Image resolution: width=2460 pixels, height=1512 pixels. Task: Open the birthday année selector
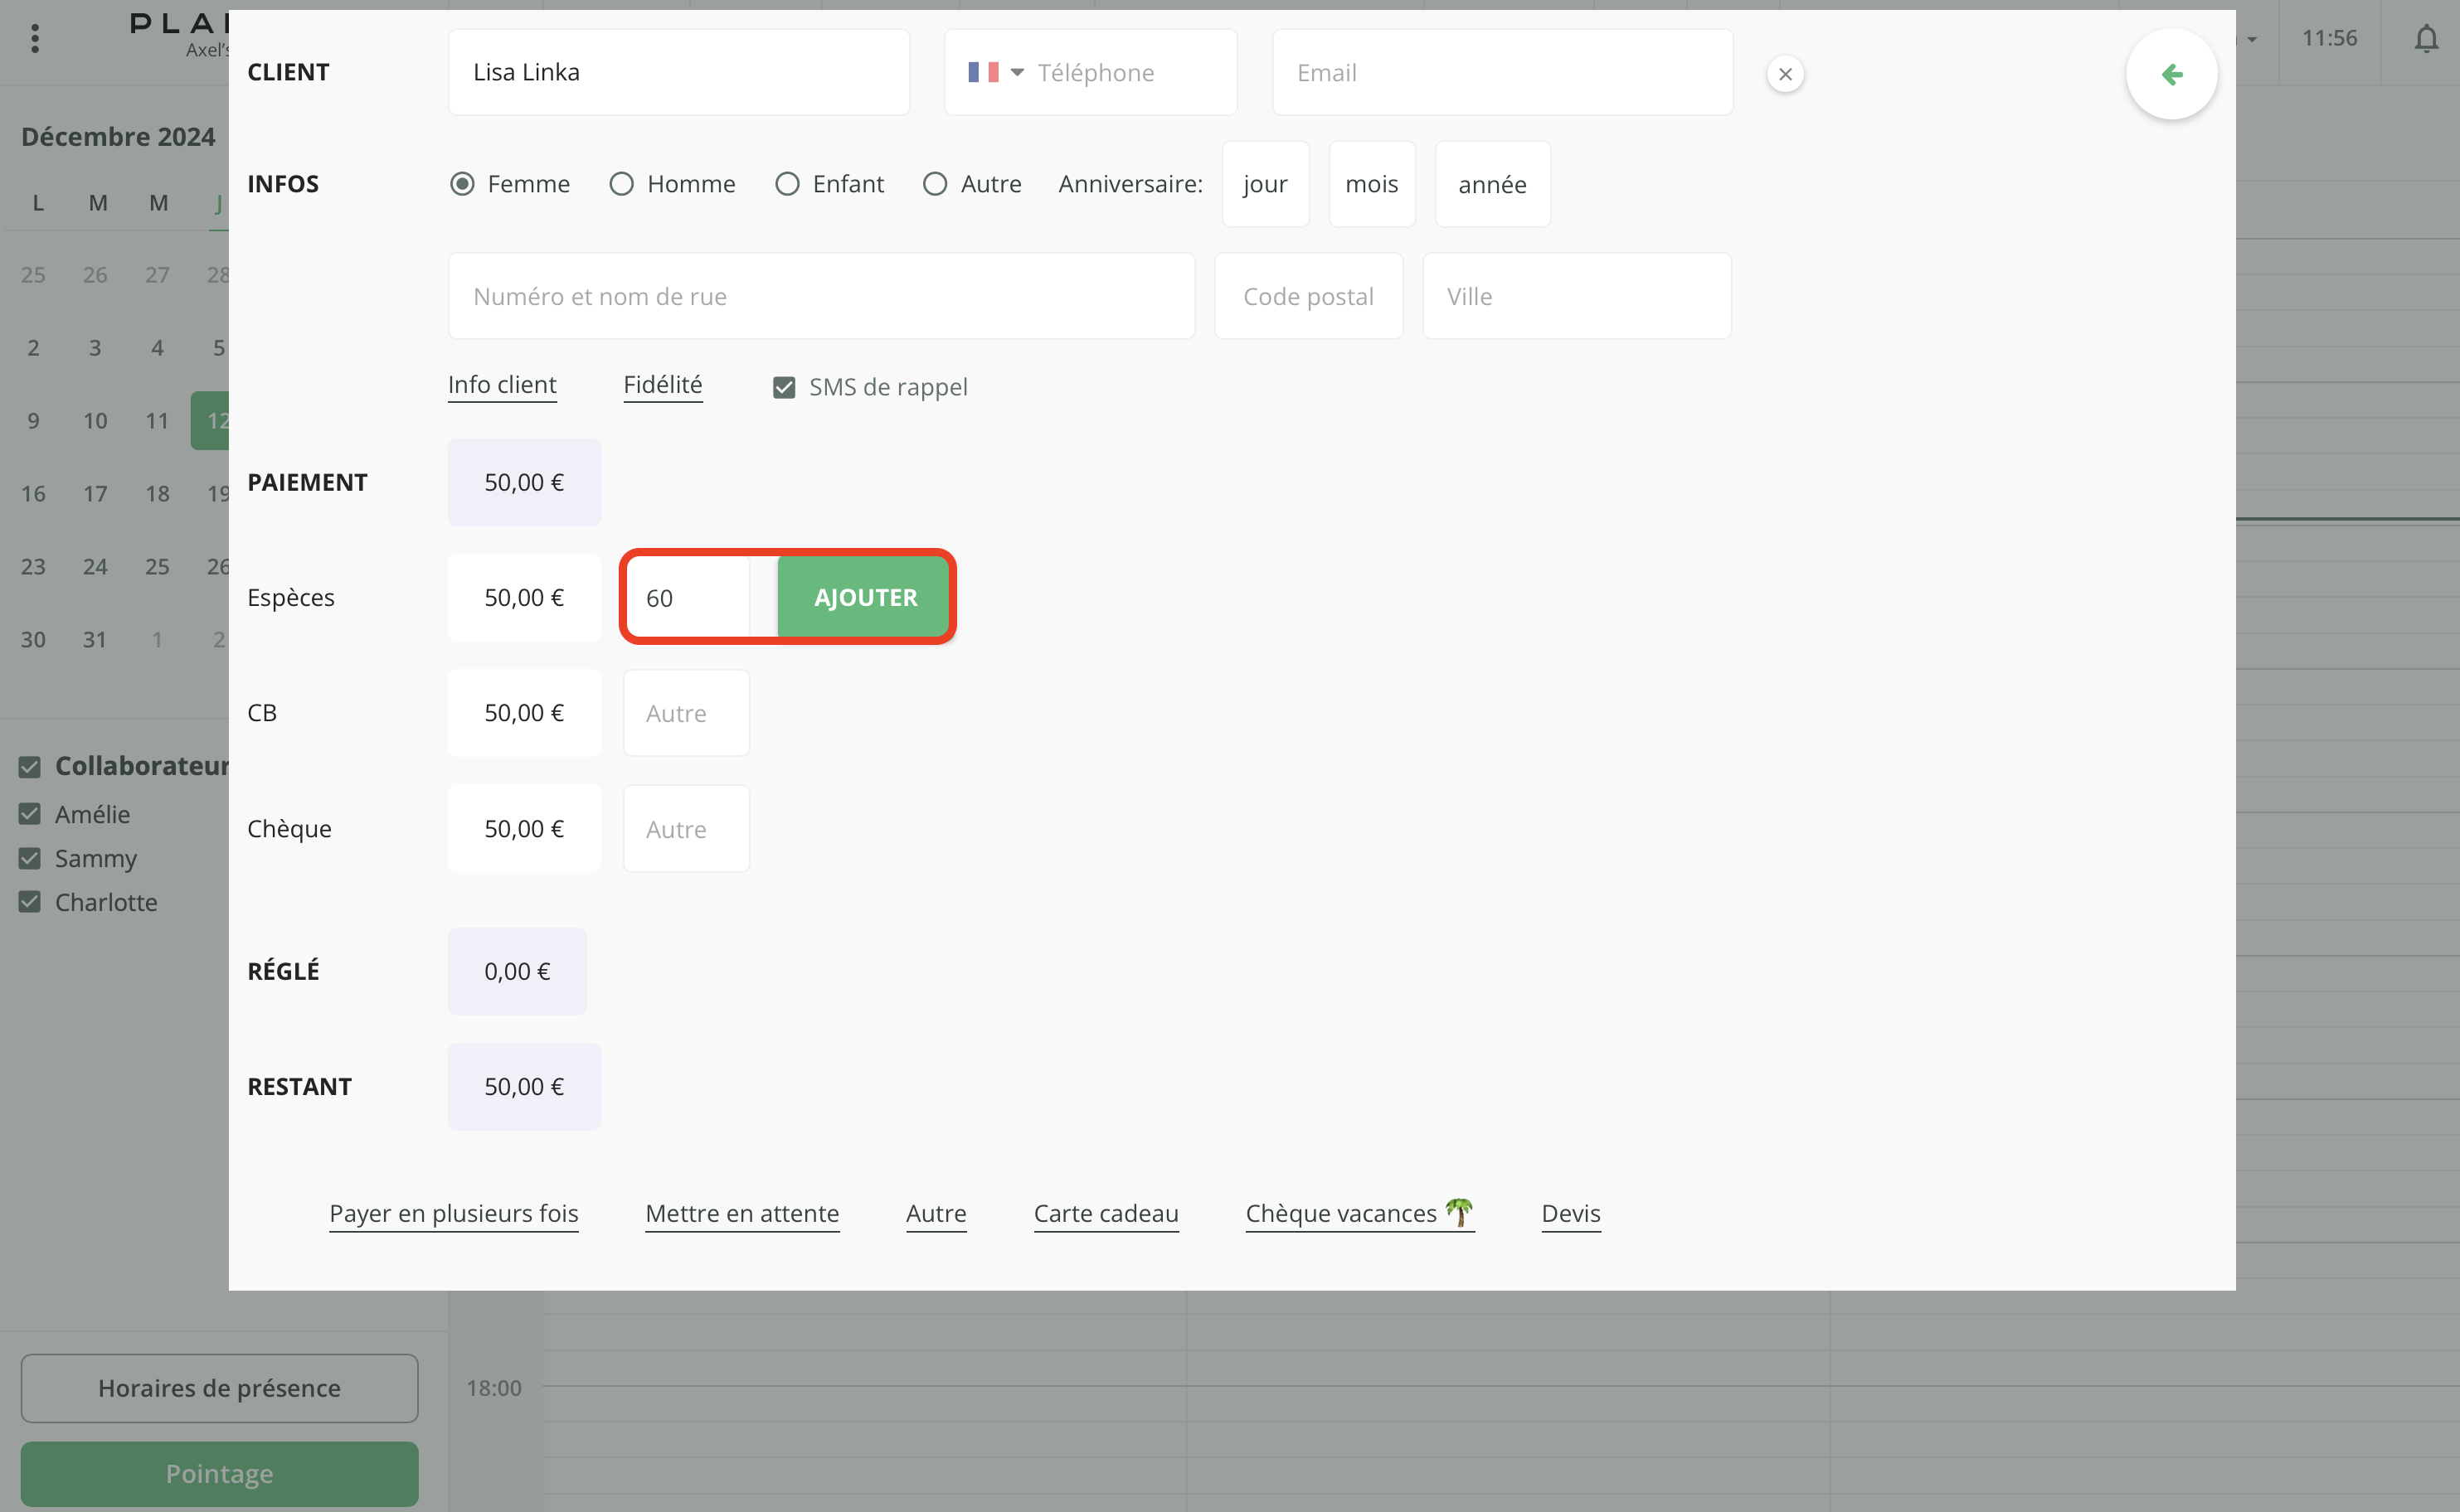click(1491, 184)
